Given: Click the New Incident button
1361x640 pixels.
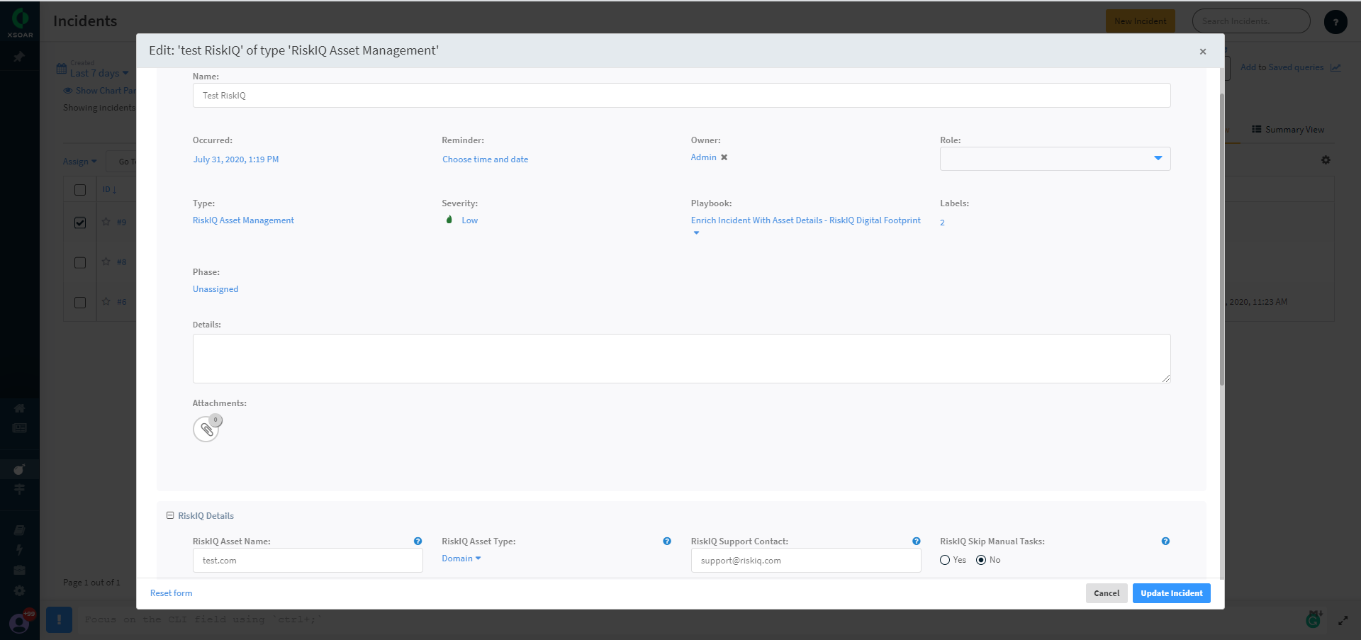Looking at the screenshot, I should (x=1140, y=21).
